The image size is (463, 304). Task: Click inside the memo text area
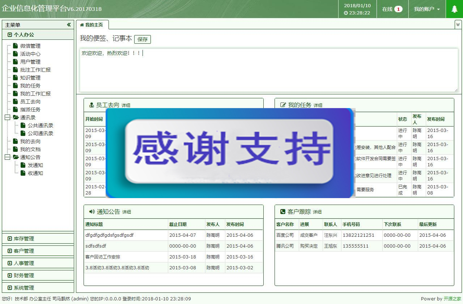268,69
